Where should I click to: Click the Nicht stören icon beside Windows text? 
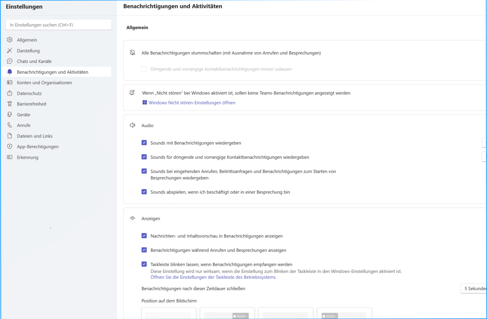pos(132,93)
